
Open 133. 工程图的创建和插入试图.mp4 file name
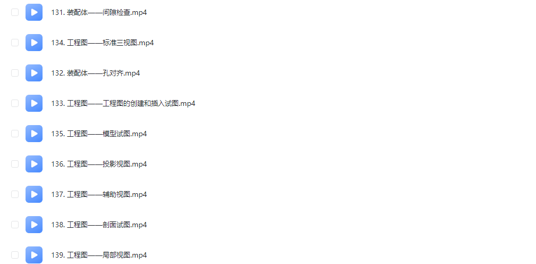point(123,104)
